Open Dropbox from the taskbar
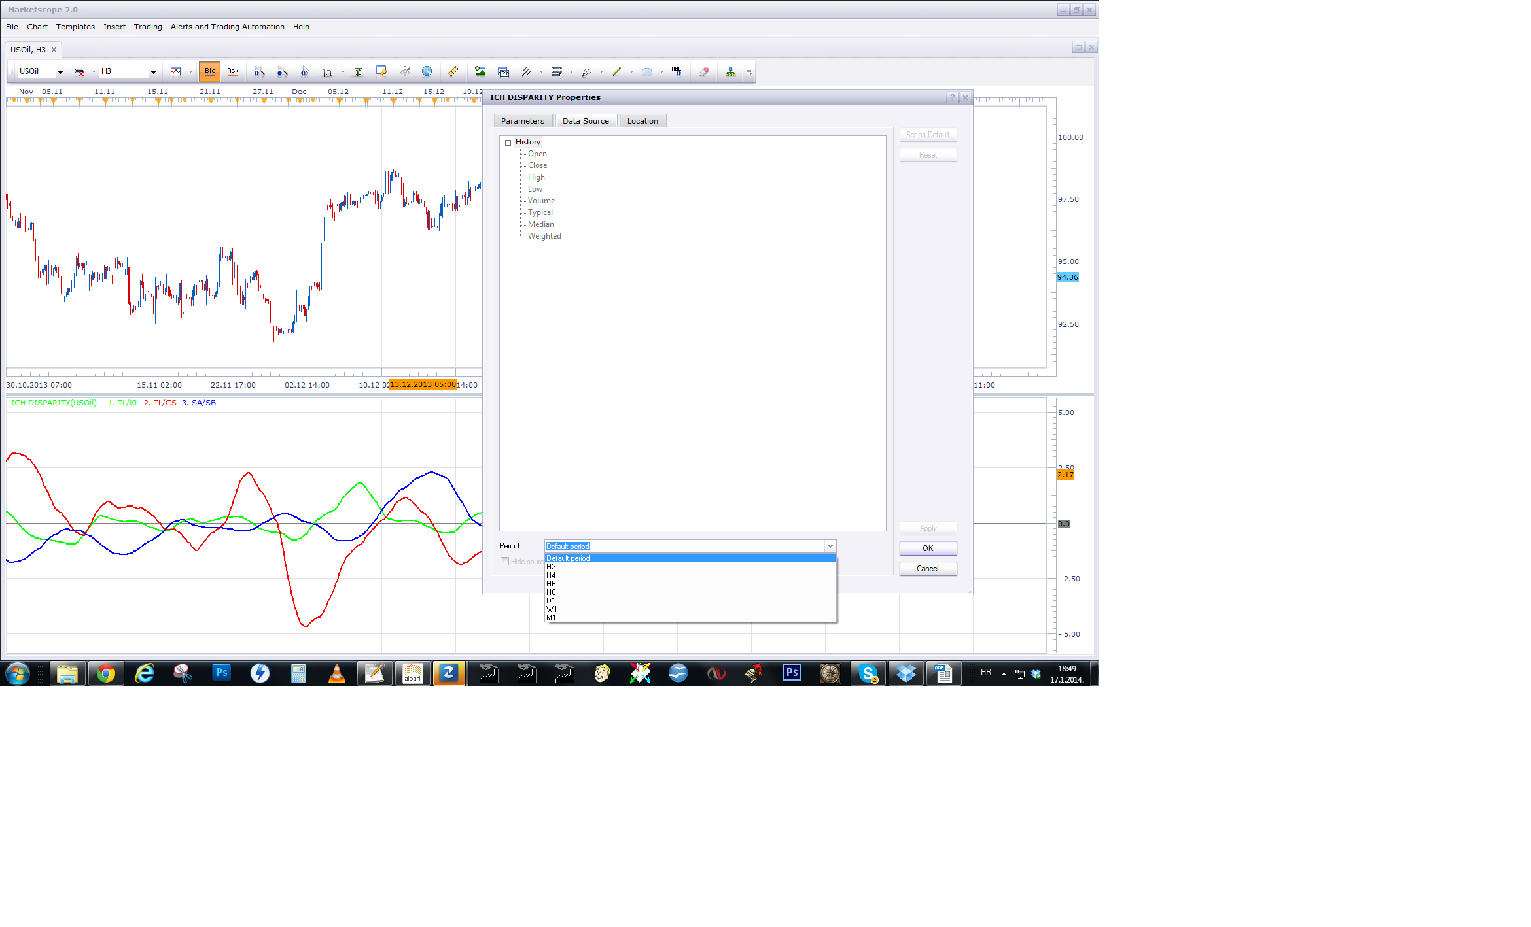1531x927 pixels. tap(906, 673)
